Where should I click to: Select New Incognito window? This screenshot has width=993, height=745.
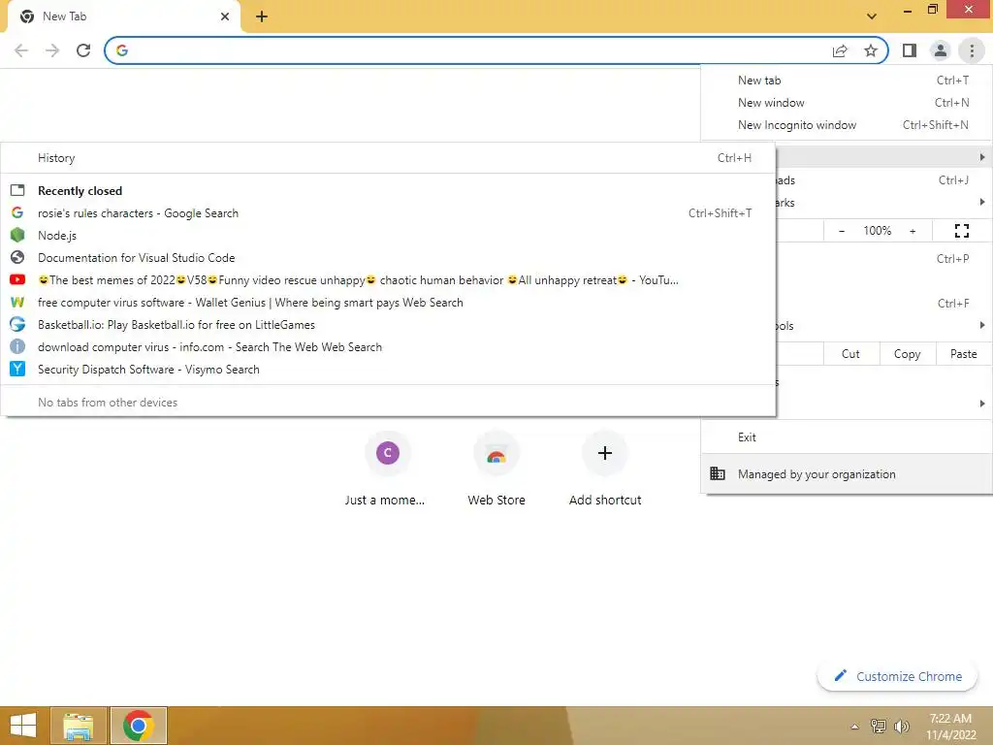847,125
